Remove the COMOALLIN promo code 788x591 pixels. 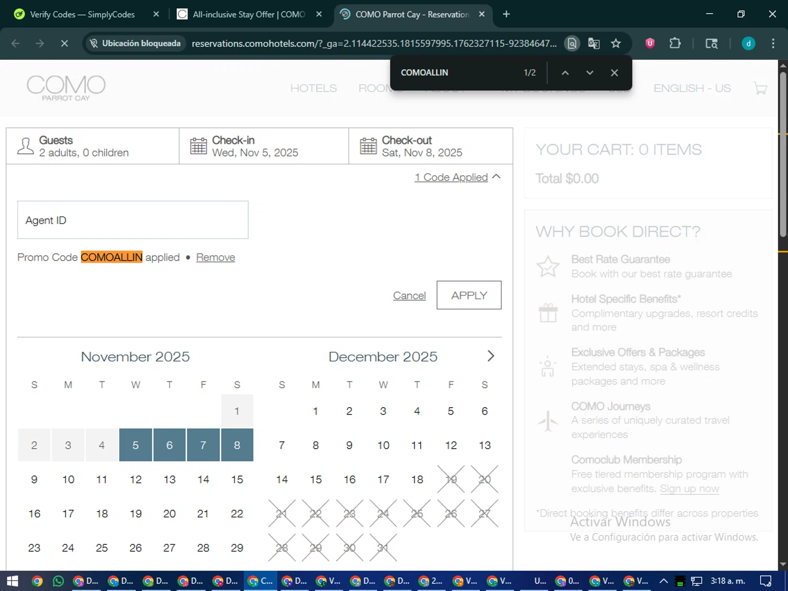point(215,257)
